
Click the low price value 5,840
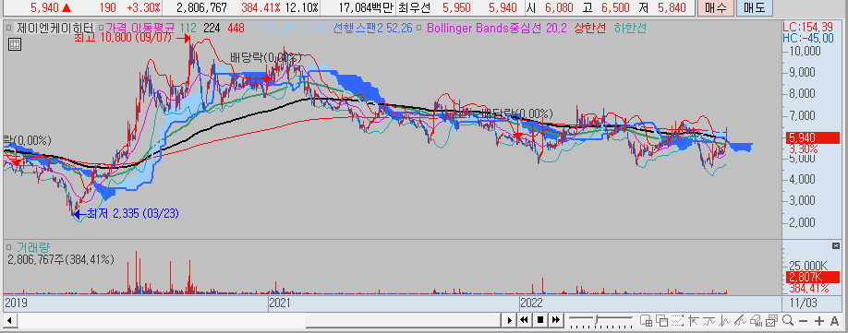(x=672, y=7)
